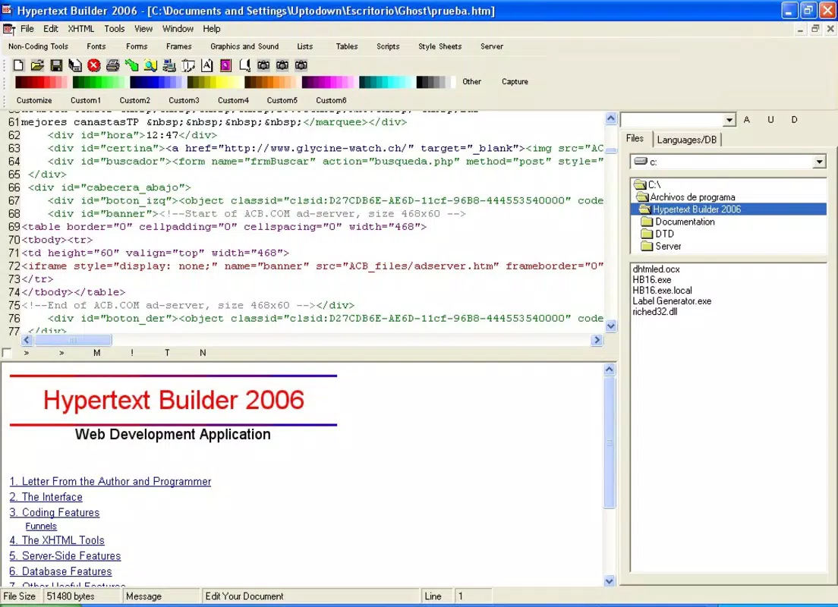838x607 pixels.
Task: Pick a shade from the red color strip
Action: 41,82
